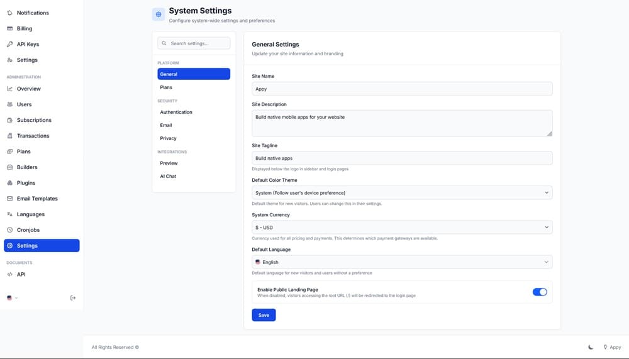Select the AI Chat integrations section
629x359 pixels.
[168, 176]
